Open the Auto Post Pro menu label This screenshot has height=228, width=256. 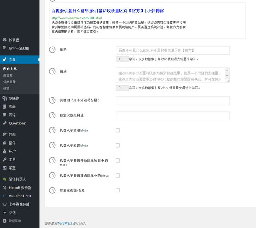pyautogui.click(x=20, y=196)
